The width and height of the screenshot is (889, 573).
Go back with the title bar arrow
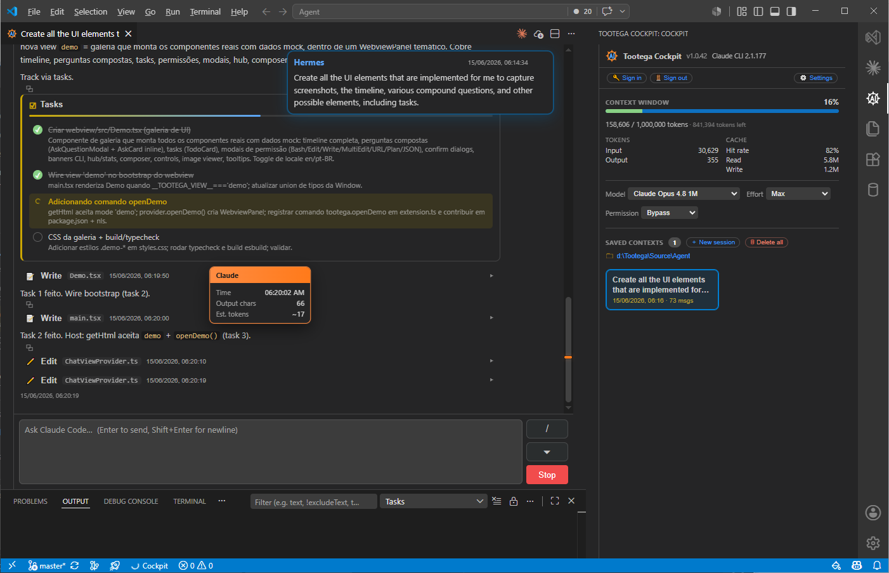click(266, 11)
